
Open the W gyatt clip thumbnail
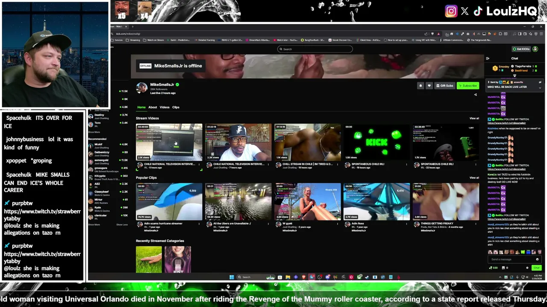point(308,202)
